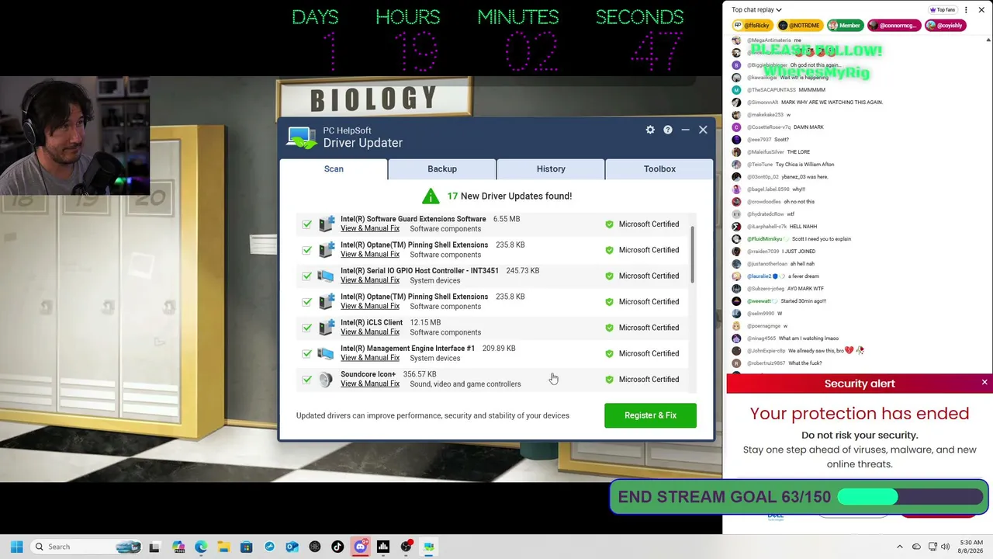This screenshot has width=993, height=559.
Task: Open View & Manual Fix for iCLS Client
Action: pyautogui.click(x=370, y=332)
